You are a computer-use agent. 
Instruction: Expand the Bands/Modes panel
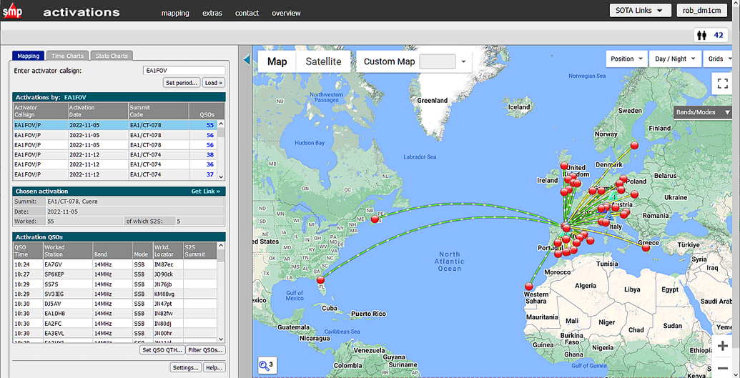[703, 112]
